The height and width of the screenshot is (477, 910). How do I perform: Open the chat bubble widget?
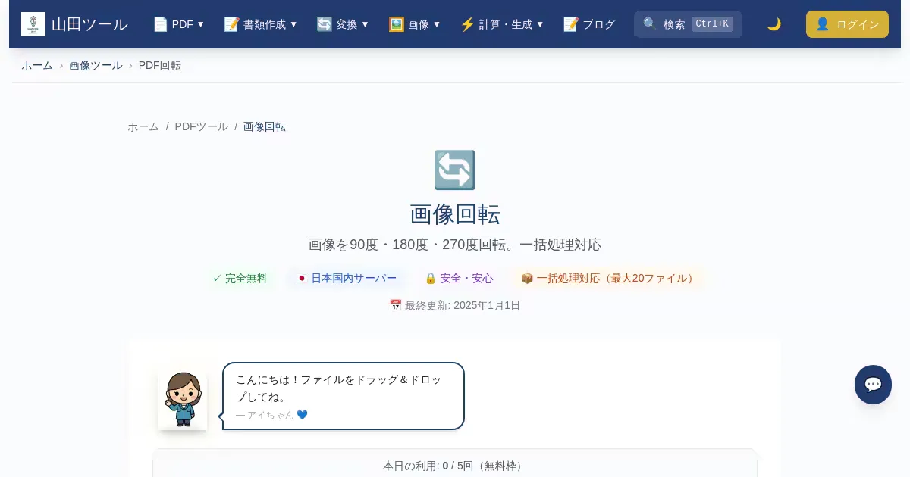pos(873,385)
